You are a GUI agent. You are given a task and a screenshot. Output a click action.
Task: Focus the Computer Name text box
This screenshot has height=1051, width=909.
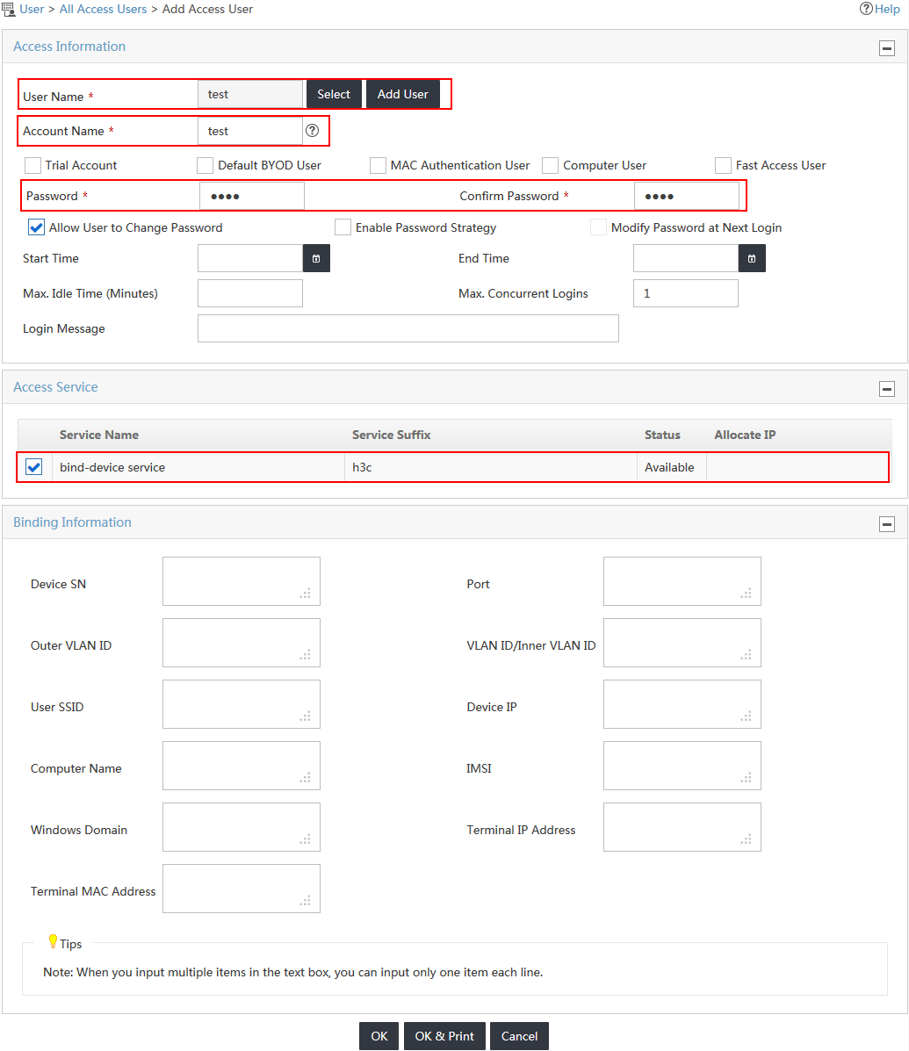tap(242, 766)
